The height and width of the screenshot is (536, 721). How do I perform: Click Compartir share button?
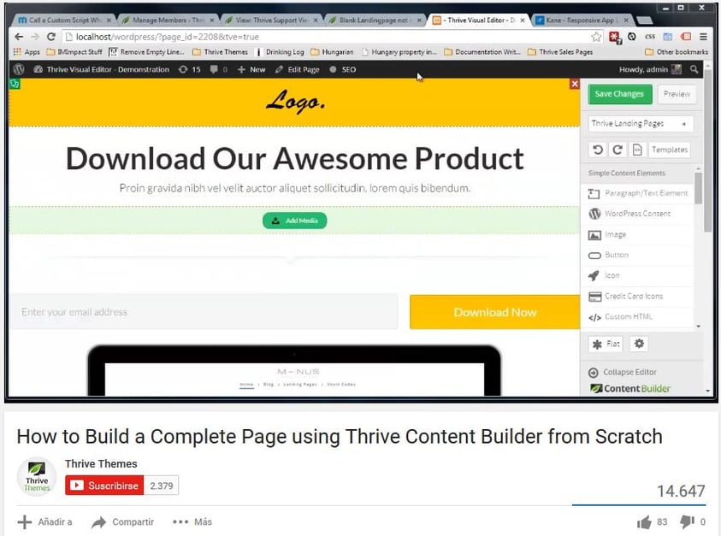[123, 522]
